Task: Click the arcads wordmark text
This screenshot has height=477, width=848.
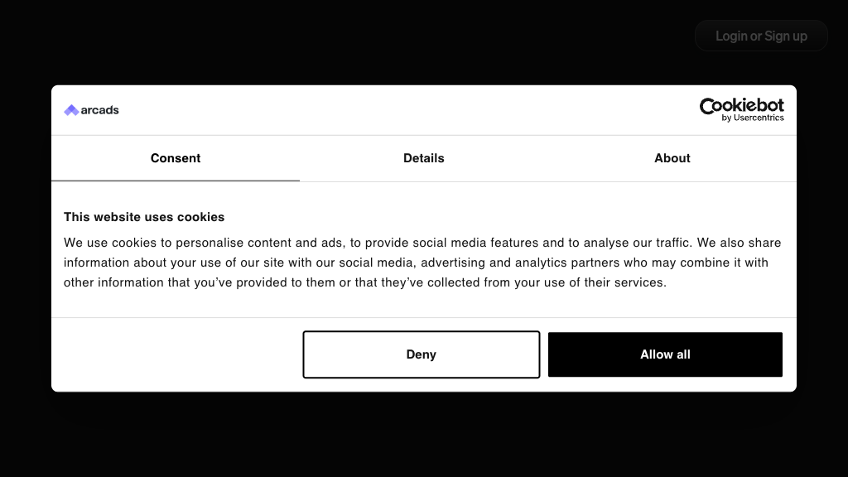Action: (100, 110)
